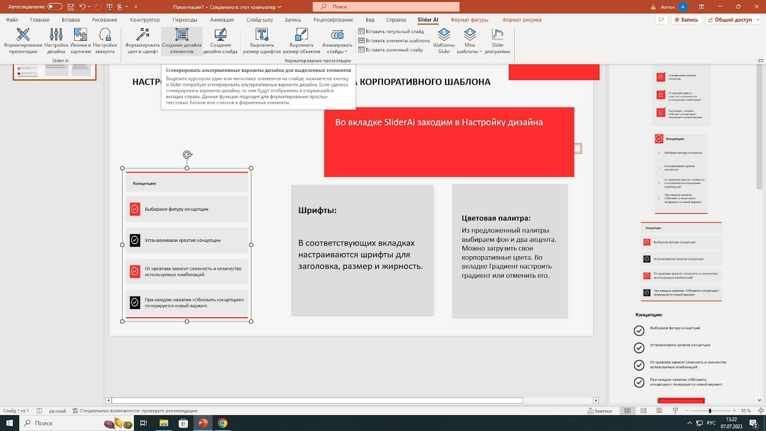Adjust the zoom slider handle
The width and height of the screenshot is (766, 431).
tap(710, 410)
